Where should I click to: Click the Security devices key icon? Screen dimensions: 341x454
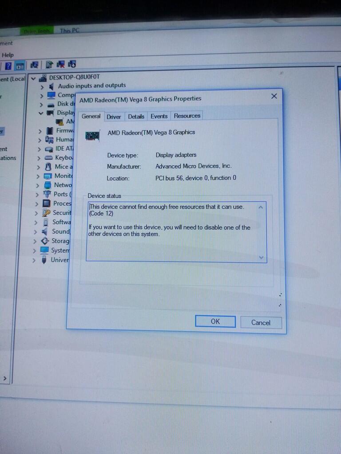46,213
